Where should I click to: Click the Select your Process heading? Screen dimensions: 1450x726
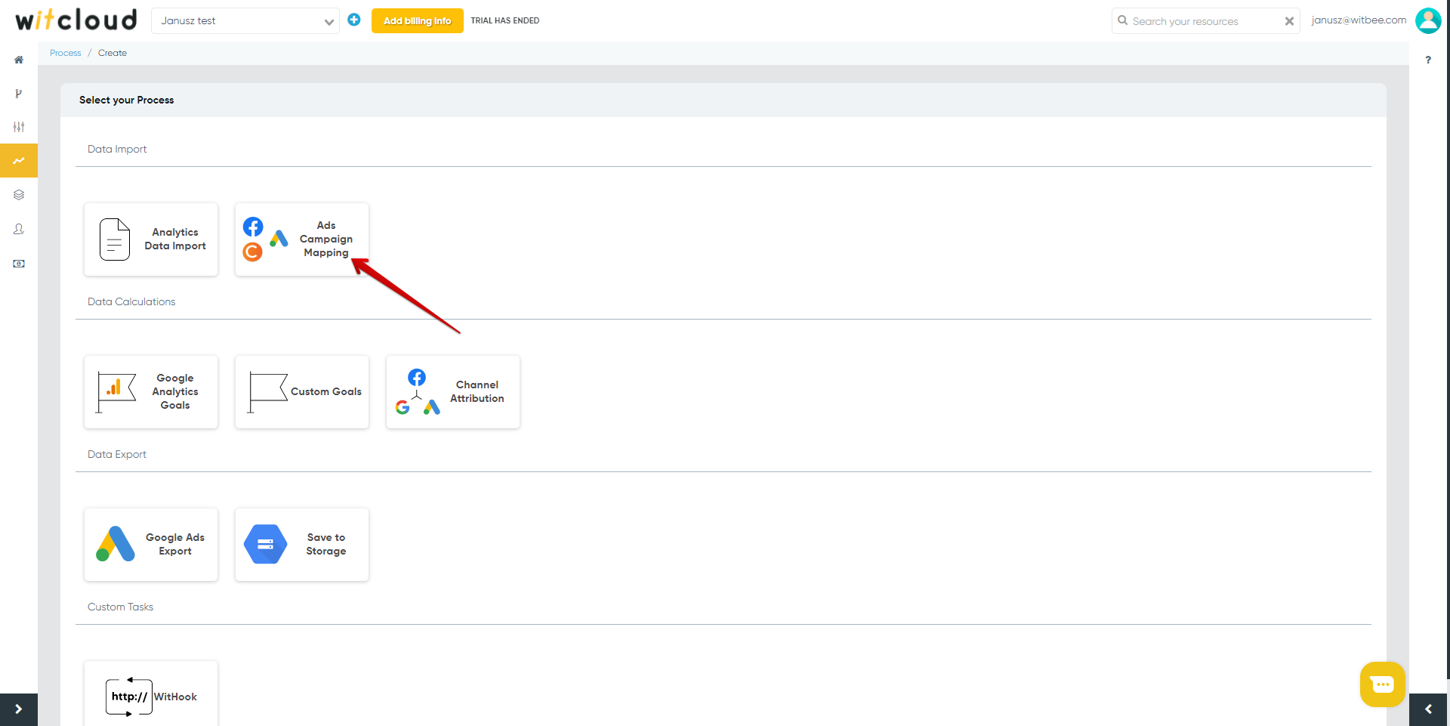coord(127,100)
